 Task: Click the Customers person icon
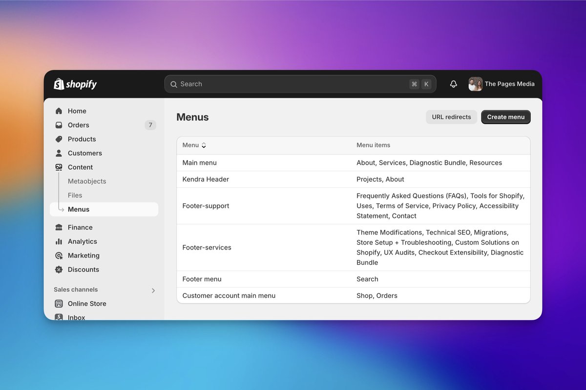59,153
